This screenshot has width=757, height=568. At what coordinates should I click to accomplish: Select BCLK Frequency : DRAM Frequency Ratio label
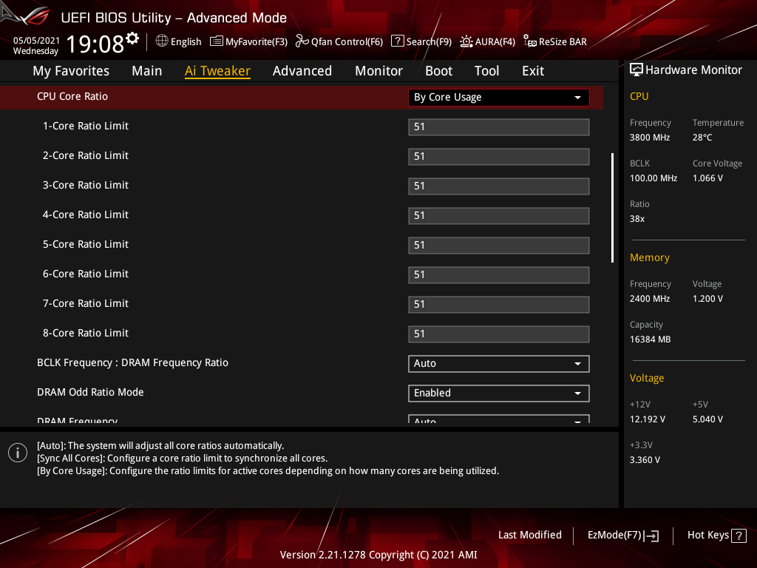tap(133, 362)
